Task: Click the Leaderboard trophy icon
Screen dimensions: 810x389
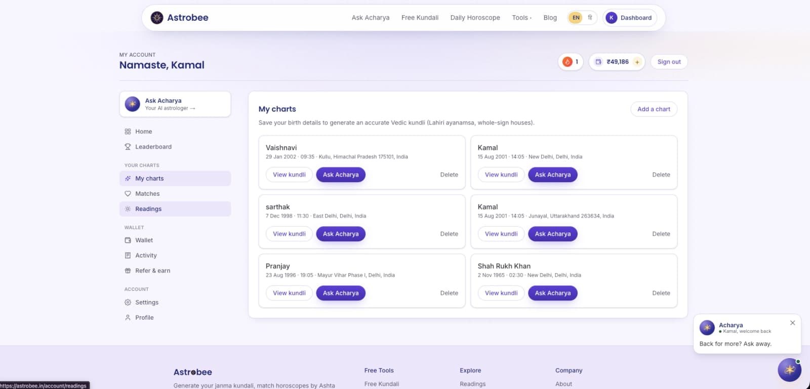Action: tap(128, 147)
